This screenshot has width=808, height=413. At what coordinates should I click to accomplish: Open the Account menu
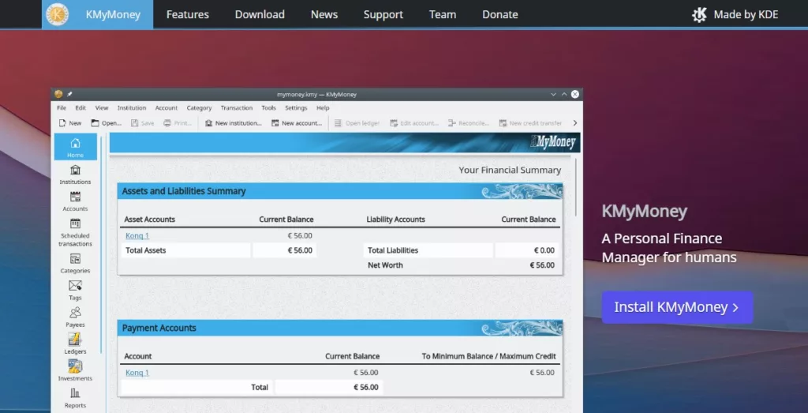(x=166, y=107)
